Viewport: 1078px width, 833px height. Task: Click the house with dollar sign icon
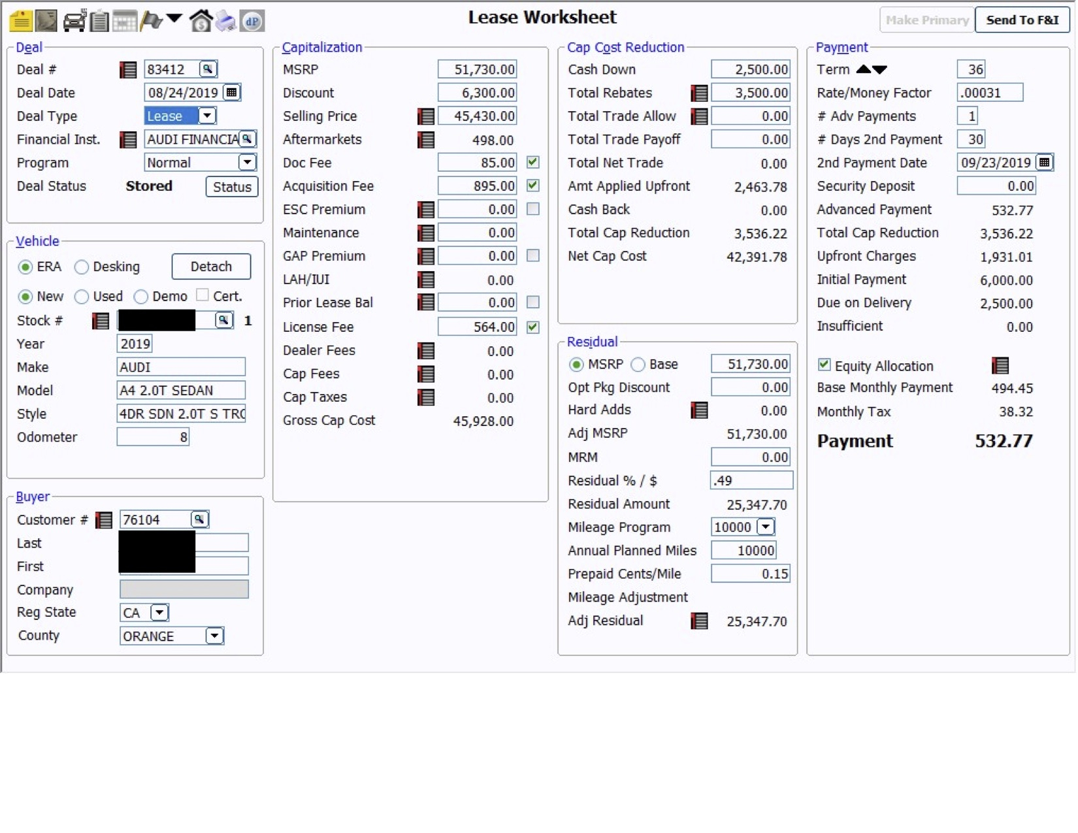pyautogui.click(x=201, y=21)
